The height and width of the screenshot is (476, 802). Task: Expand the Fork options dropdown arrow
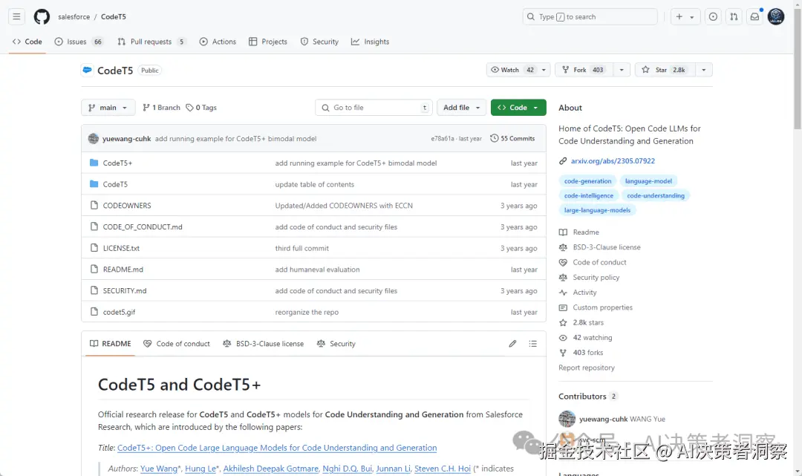pos(622,70)
